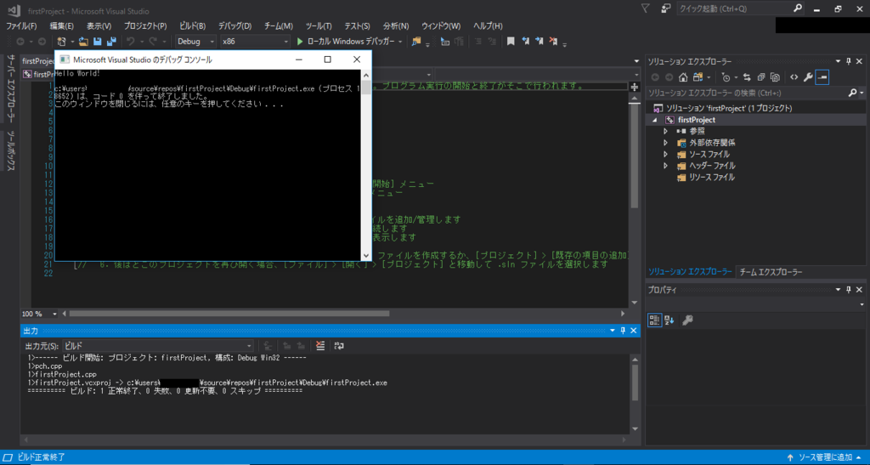
Task: Expand the 外部依存関係 node
Action: pos(666,143)
